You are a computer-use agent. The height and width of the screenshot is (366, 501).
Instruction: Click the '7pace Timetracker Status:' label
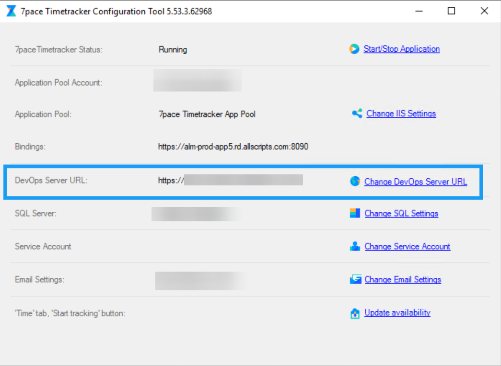(59, 49)
